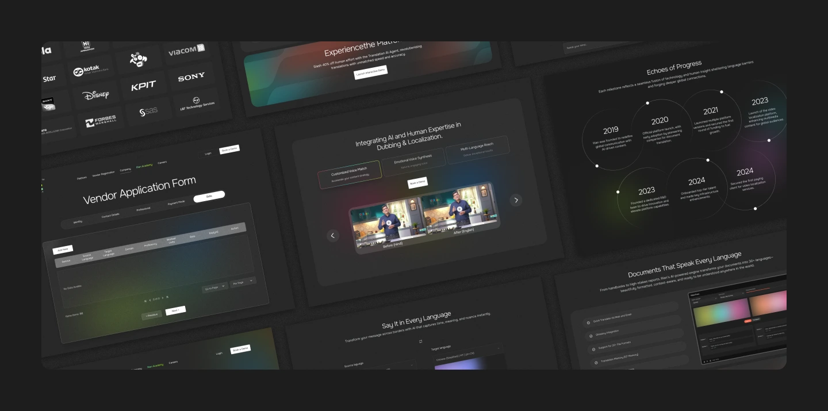This screenshot has width=828, height=411.
Task: Click the Support for 20+ File Formats item
Action: (x=637, y=341)
